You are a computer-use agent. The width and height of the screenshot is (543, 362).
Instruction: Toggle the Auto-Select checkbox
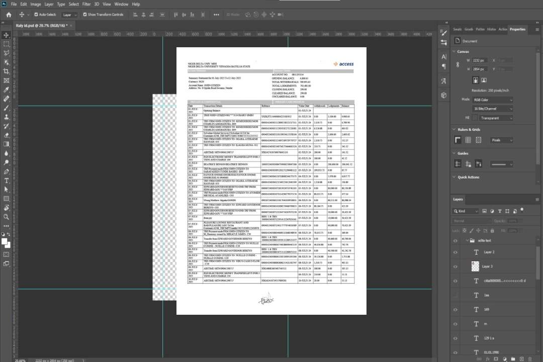coord(36,15)
